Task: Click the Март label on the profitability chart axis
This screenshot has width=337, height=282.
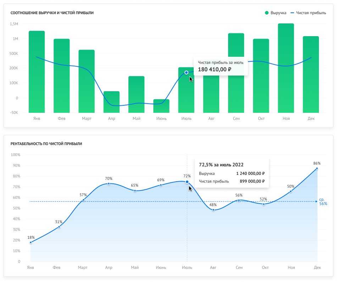Action: (x=83, y=267)
